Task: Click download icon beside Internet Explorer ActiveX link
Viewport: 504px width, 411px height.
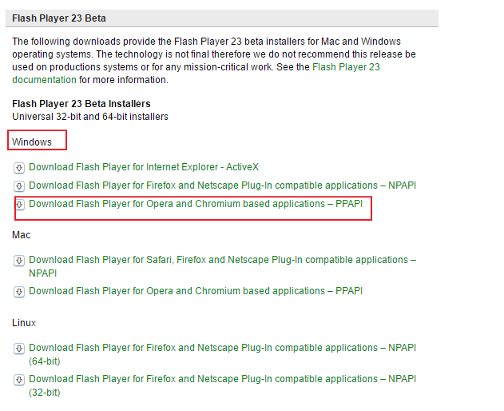Action: (x=19, y=168)
